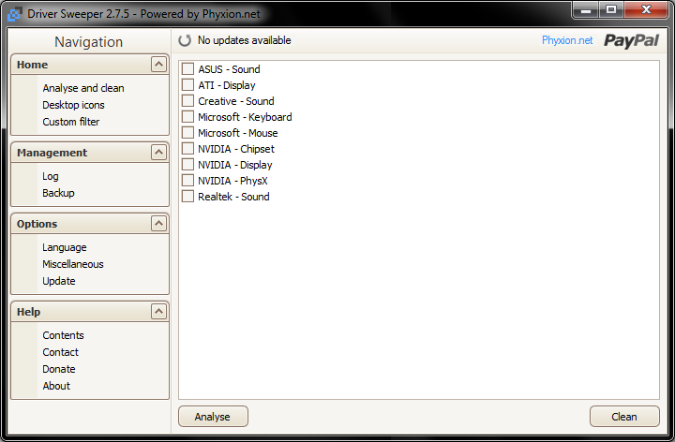The width and height of the screenshot is (675, 442).
Task: Click the No updates available text
Action: coord(244,40)
